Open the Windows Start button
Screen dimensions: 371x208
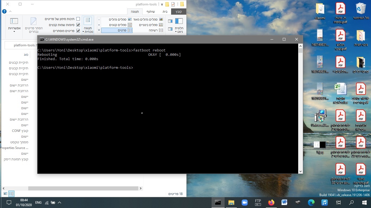coord(364,202)
